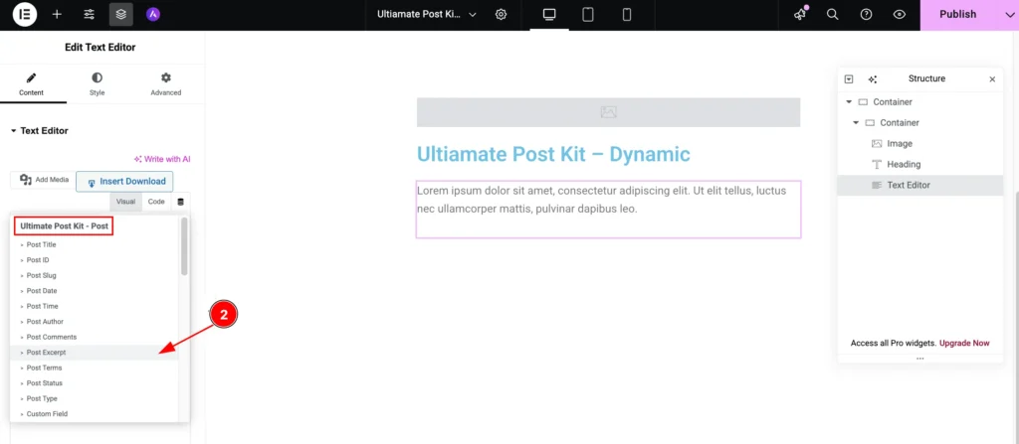Switch to mobile responsive view
Screen dimensions: 1019x444
pos(627,15)
